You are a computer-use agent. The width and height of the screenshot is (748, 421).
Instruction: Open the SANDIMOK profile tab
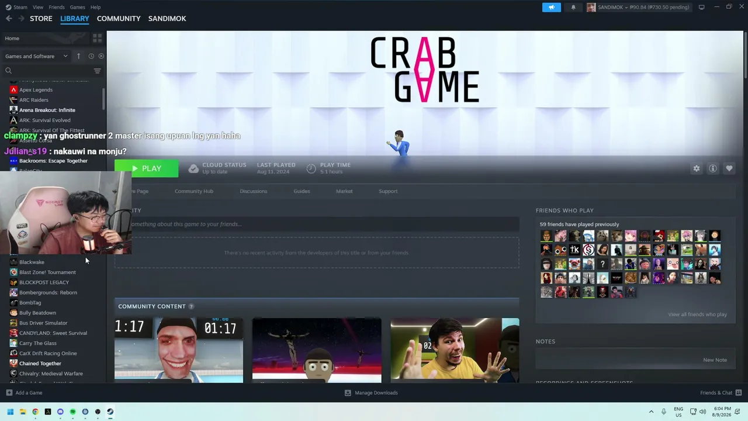point(167,19)
